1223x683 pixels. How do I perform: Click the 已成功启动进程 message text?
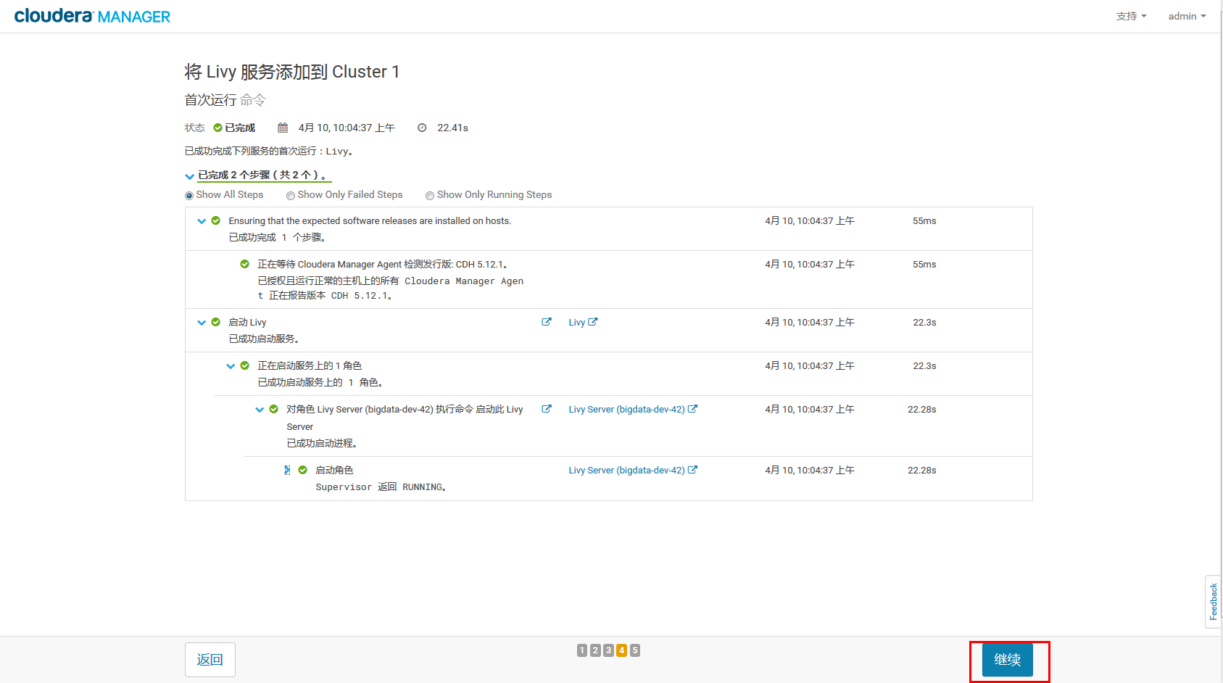point(322,443)
